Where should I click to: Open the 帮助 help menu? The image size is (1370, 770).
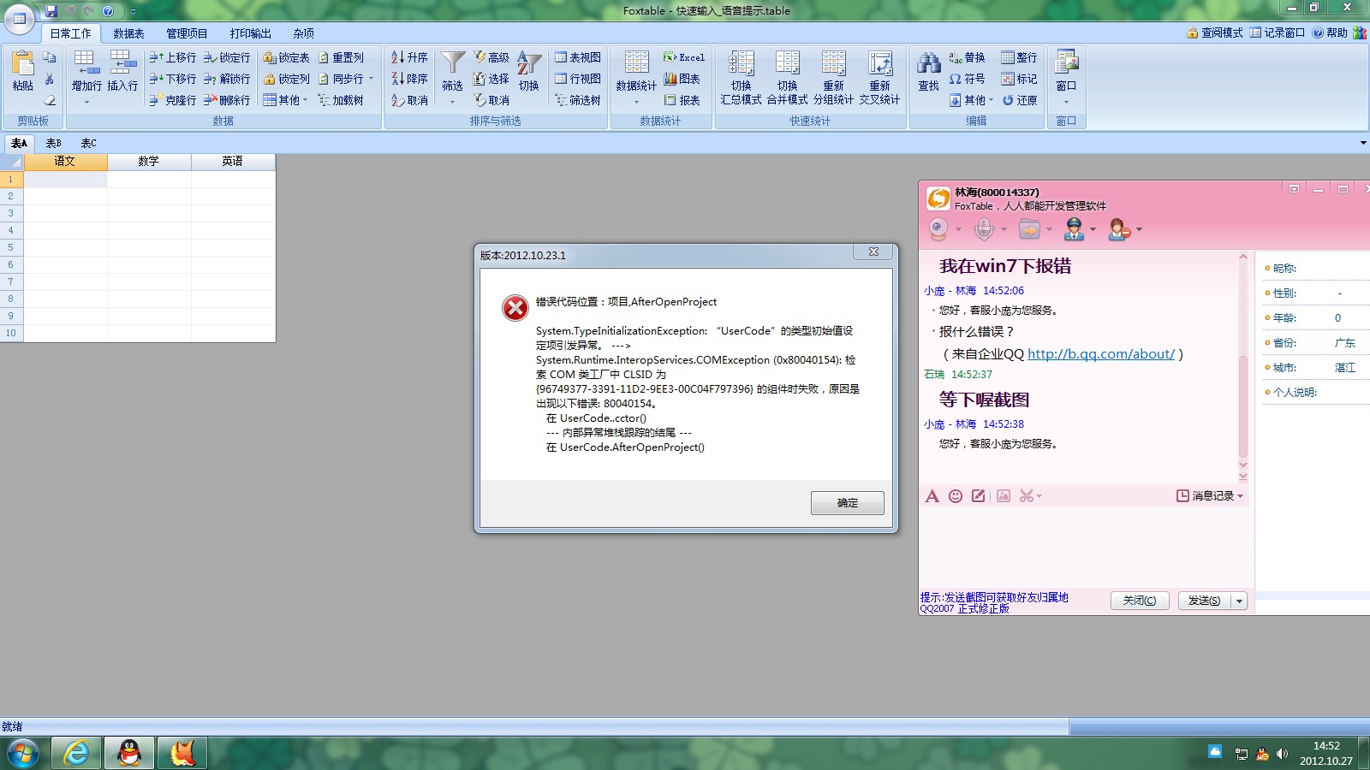[1330, 33]
